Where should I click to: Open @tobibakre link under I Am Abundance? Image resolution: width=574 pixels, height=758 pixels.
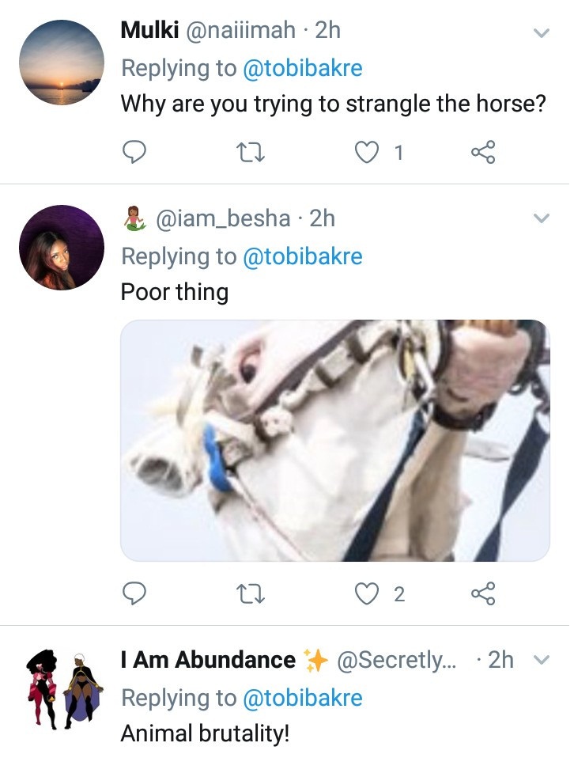[303, 697]
